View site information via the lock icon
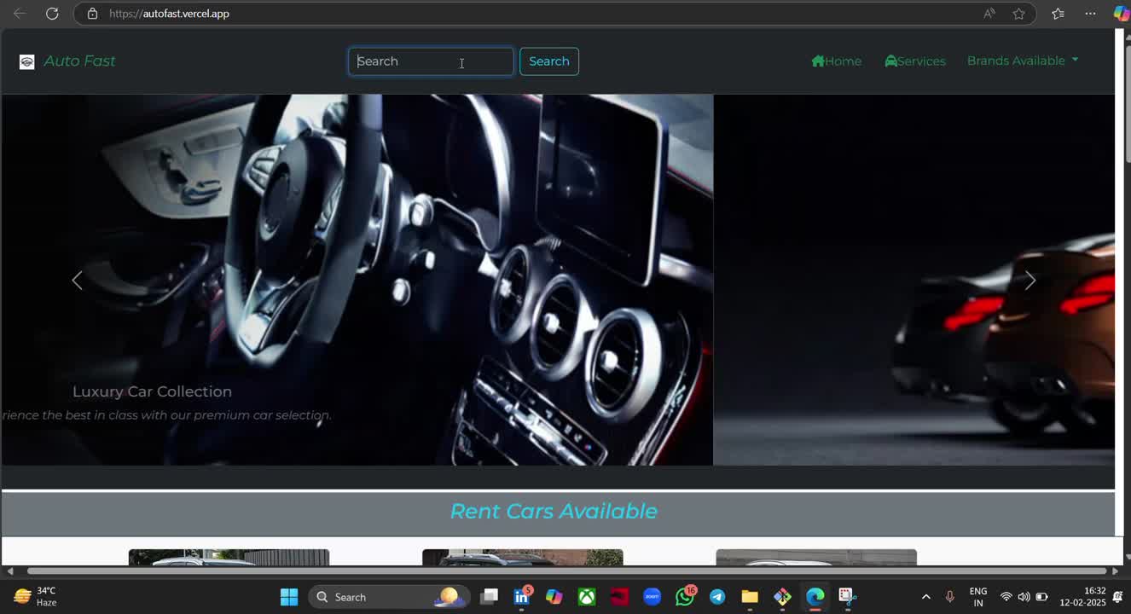Image resolution: width=1131 pixels, height=614 pixels. (93, 14)
